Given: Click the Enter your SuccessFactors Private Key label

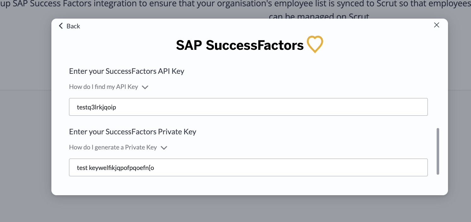Looking at the screenshot, I should click(x=133, y=132).
